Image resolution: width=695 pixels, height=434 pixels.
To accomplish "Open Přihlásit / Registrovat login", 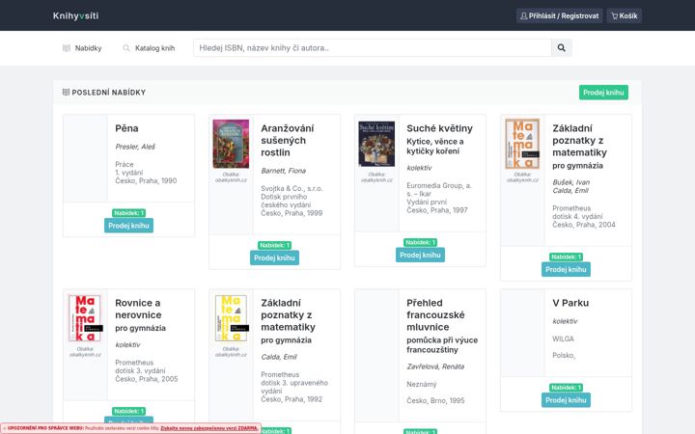I will point(559,16).
